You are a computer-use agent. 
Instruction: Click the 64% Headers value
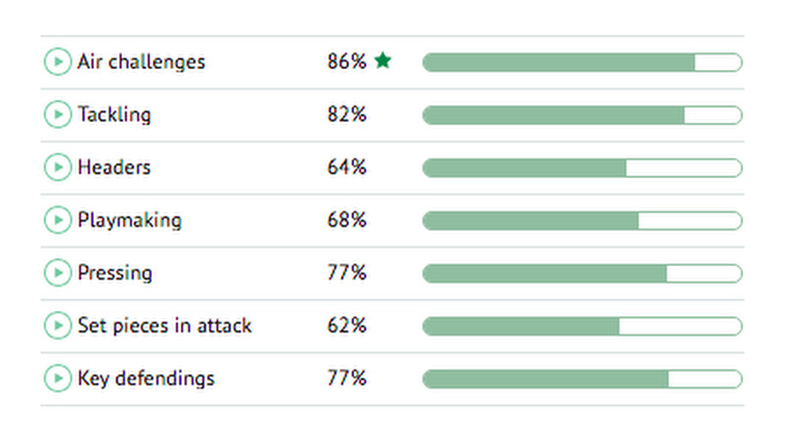[346, 168]
